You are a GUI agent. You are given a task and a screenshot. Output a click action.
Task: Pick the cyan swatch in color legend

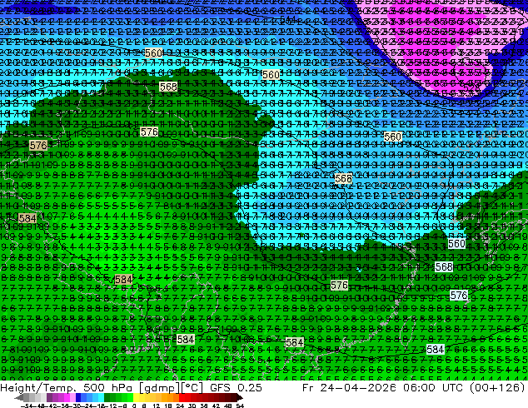coord(102,398)
